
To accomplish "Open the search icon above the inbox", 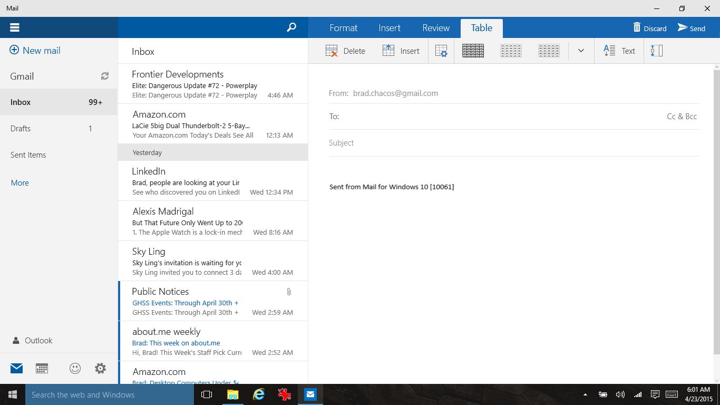I will 291,27.
